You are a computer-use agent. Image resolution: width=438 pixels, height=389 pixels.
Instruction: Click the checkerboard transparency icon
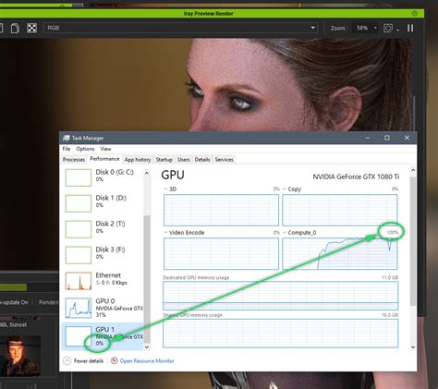pos(31,28)
